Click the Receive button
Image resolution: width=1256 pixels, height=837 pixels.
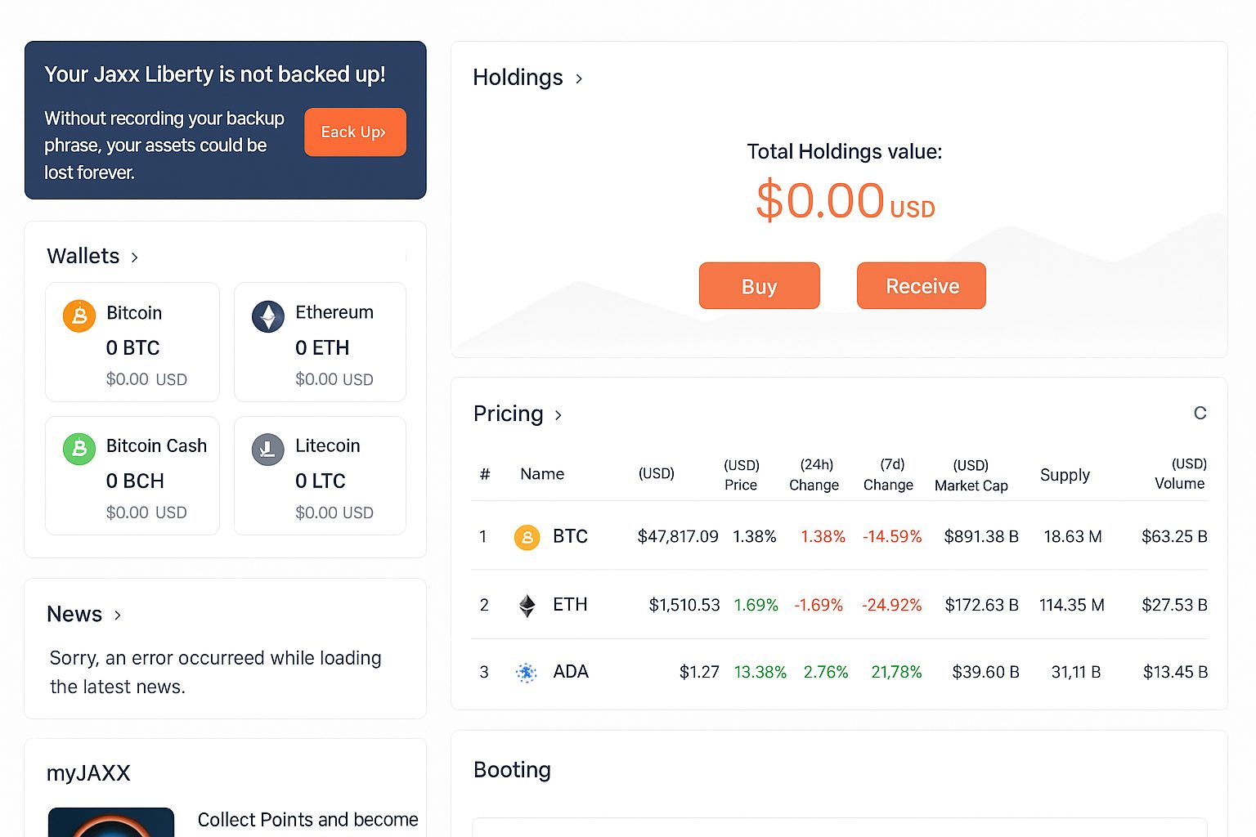[x=922, y=286]
